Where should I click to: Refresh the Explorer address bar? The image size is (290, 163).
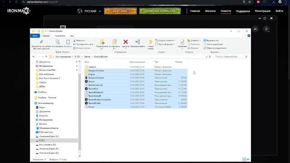(x=210, y=57)
